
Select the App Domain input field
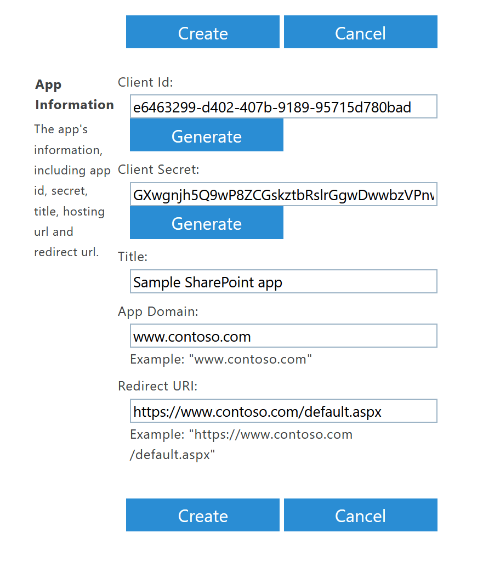click(283, 336)
